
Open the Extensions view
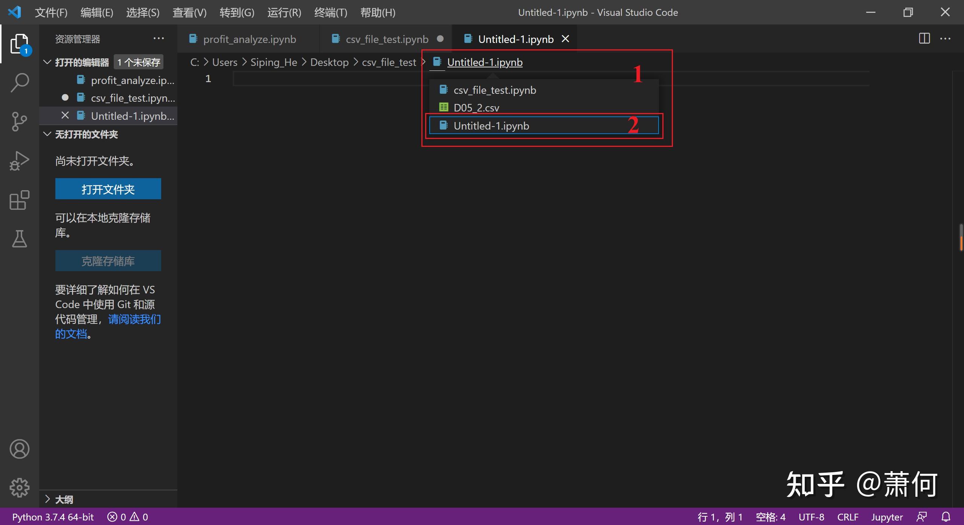pyautogui.click(x=20, y=200)
